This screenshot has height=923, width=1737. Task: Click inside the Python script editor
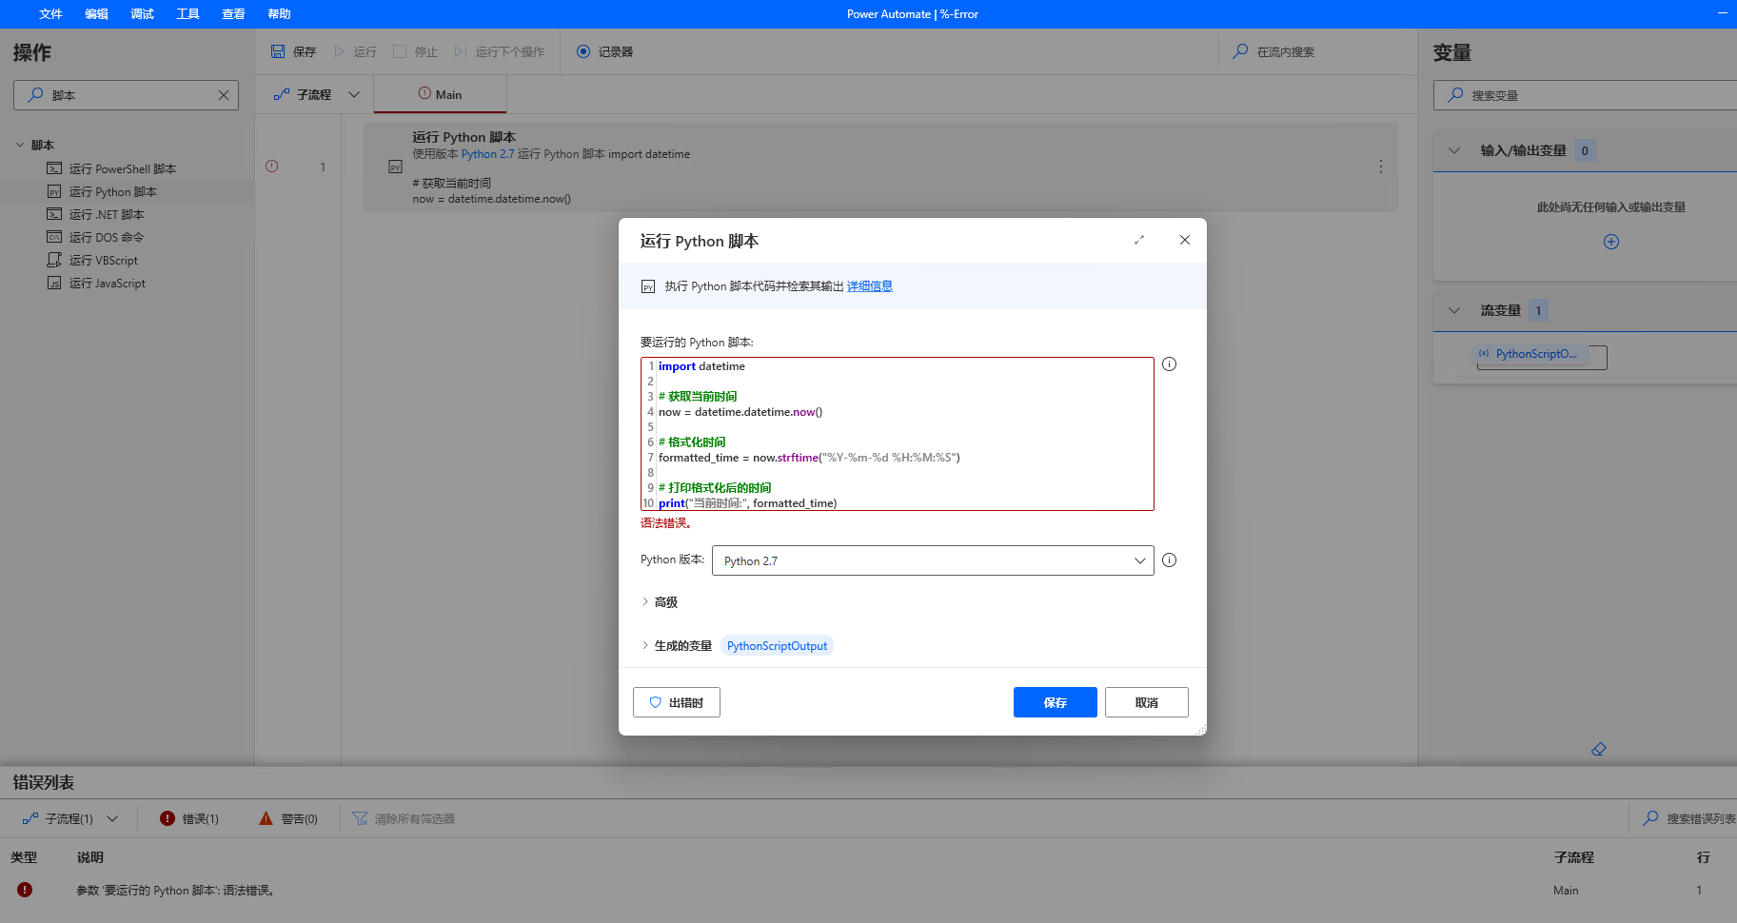point(898,434)
